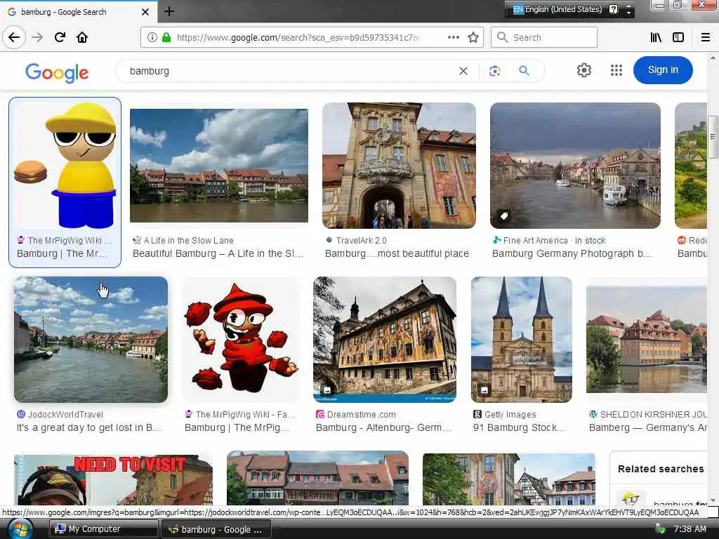Open Getty Images twin-spire church photo
Viewport: 719px width, 539px height.
pos(522,340)
